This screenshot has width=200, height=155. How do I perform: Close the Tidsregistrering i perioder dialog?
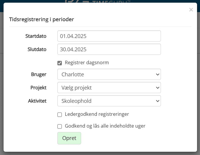click(191, 10)
